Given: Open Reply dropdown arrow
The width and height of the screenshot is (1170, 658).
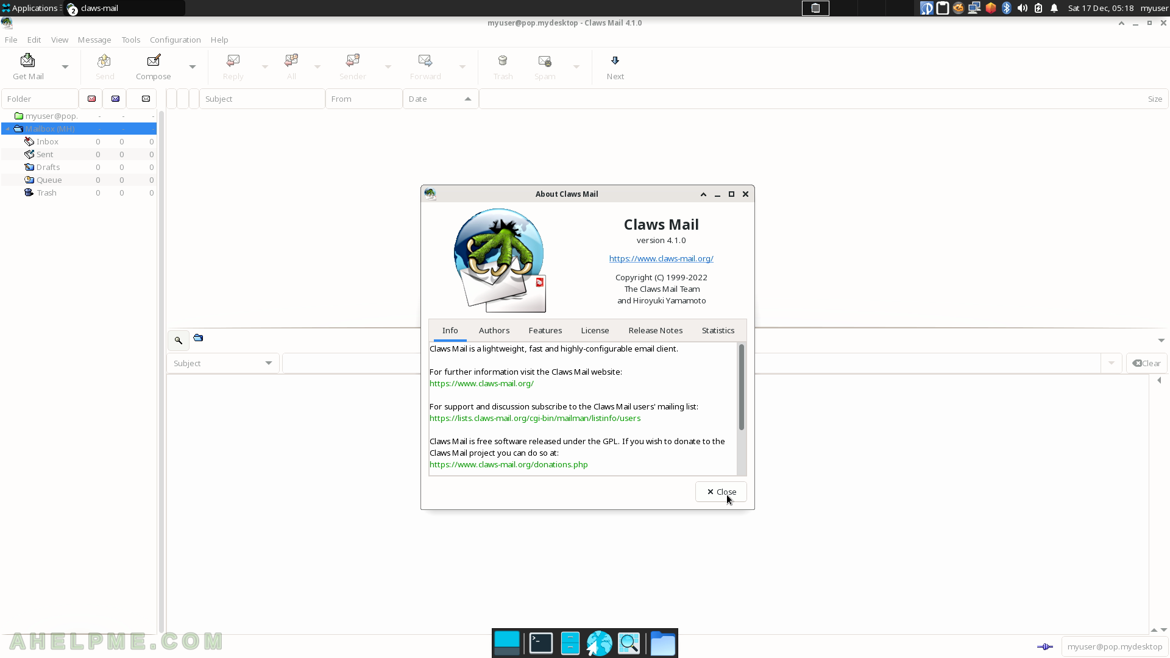Looking at the screenshot, I should (x=264, y=67).
